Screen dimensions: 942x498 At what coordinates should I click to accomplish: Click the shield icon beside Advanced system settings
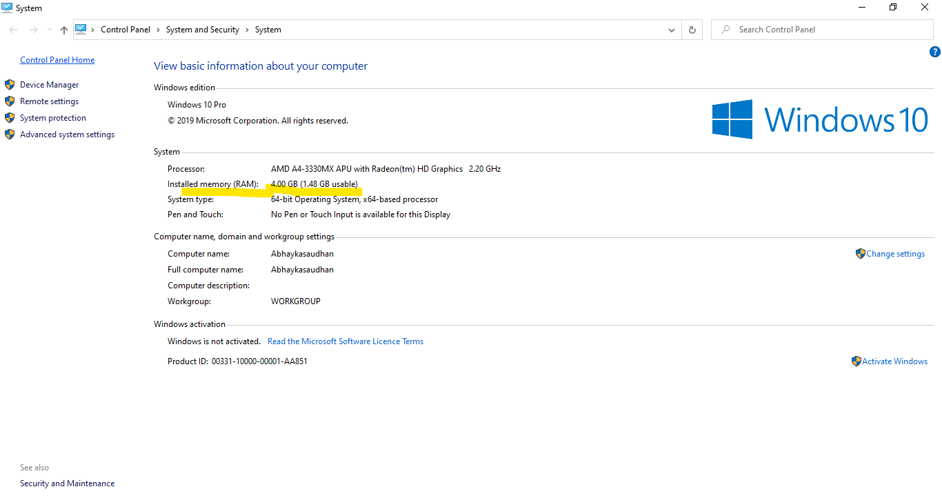tap(10, 135)
